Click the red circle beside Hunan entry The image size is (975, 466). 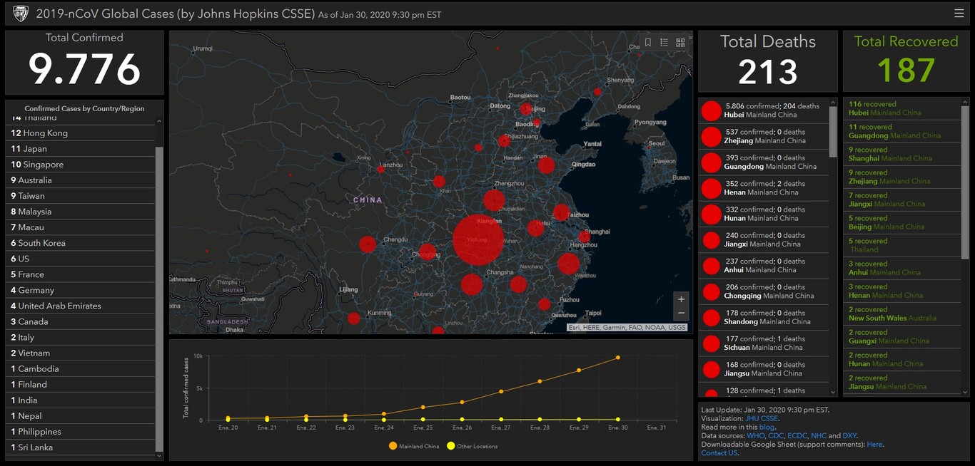coord(711,214)
